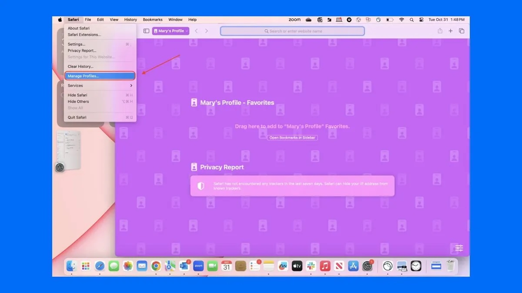
Task: Open Outlook from the Dock
Action: [184, 266]
